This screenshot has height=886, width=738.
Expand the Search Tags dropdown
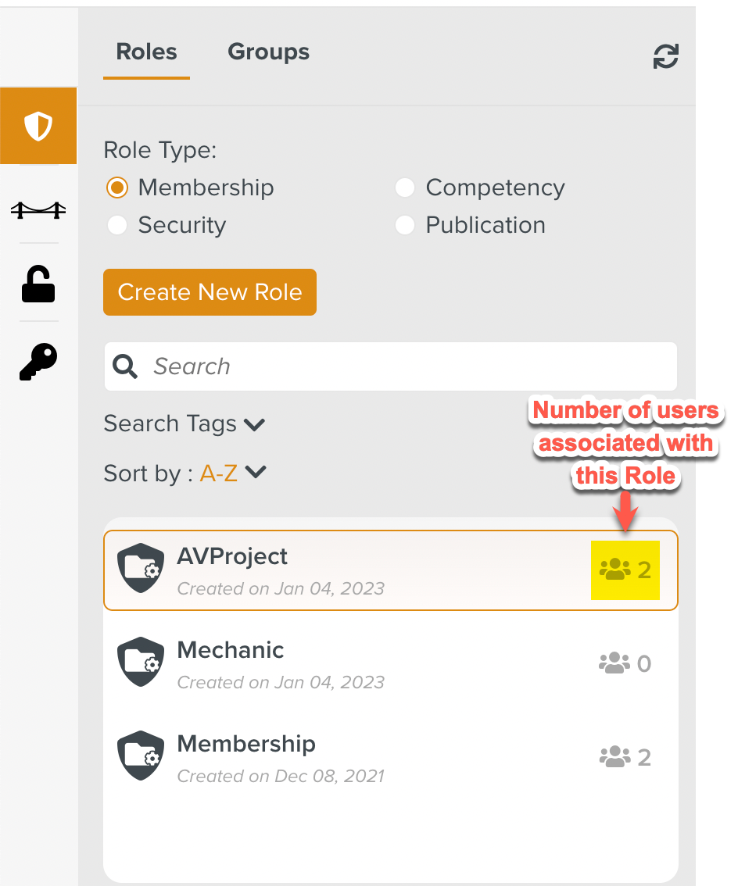(x=184, y=424)
